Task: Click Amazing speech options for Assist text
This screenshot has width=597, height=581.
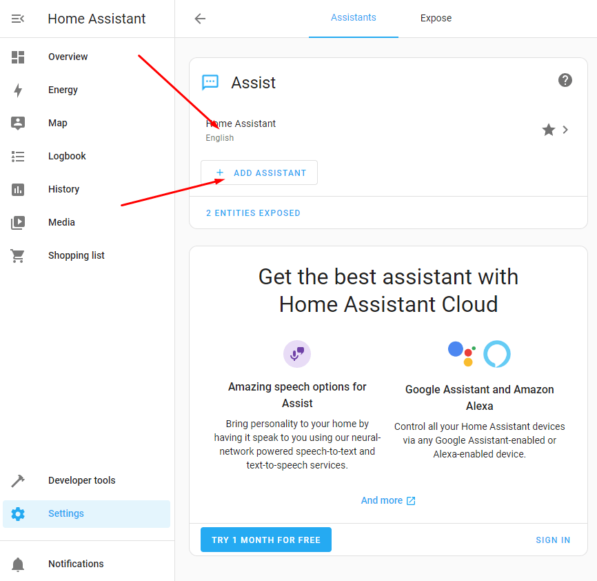Action: pyautogui.click(x=297, y=395)
